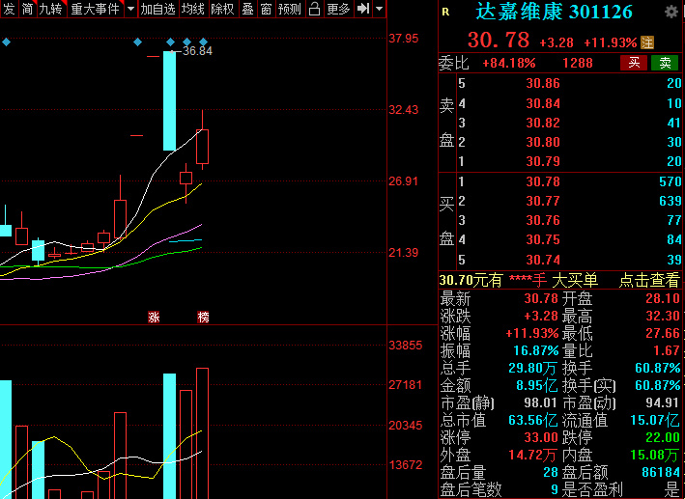The width and height of the screenshot is (685, 499).
Task: Select the tall cyan candle labeled 36.84
Action: (169, 100)
